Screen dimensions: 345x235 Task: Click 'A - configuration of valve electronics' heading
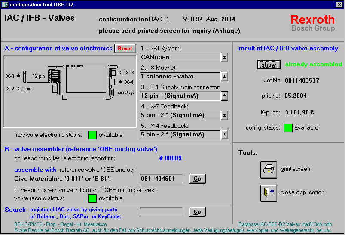tap(58, 49)
